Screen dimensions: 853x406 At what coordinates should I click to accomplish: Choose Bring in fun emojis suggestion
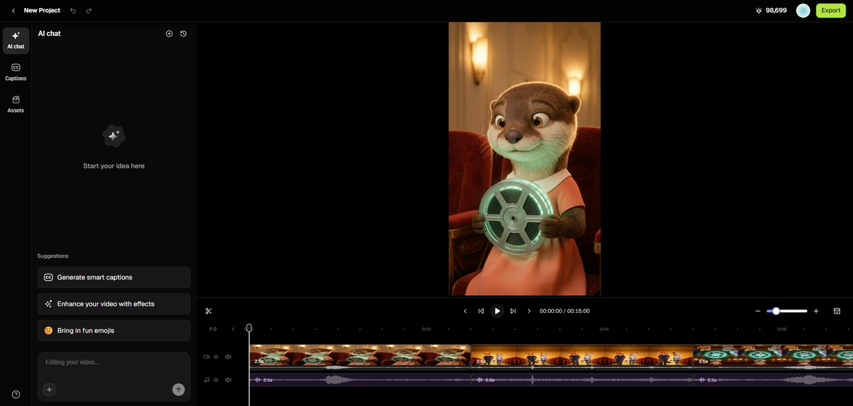coord(114,331)
